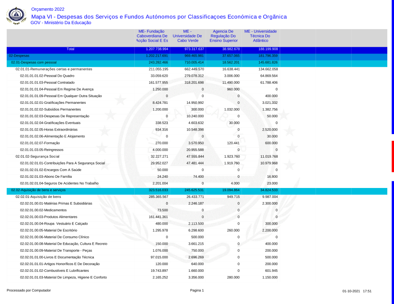
Task: Select the ME- Fundação Caboverdiana column header
Action: click(x=152, y=36)
